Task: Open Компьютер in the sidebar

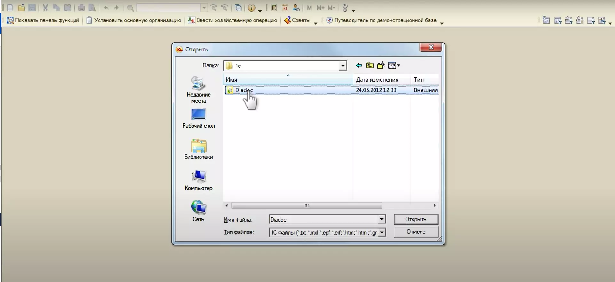Action: (199, 180)
